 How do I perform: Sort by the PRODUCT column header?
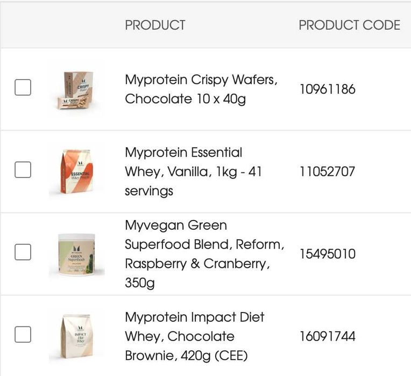click(x=155, y=25)
